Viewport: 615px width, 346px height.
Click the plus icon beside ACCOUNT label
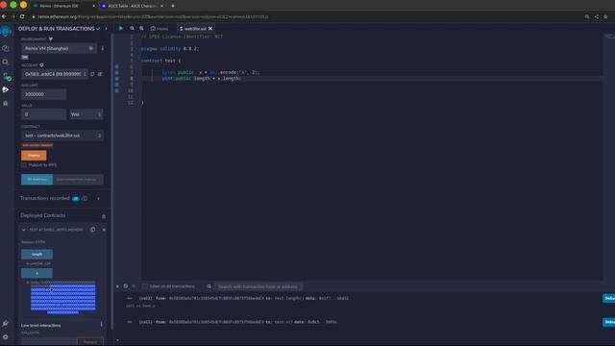click(41, 65)
